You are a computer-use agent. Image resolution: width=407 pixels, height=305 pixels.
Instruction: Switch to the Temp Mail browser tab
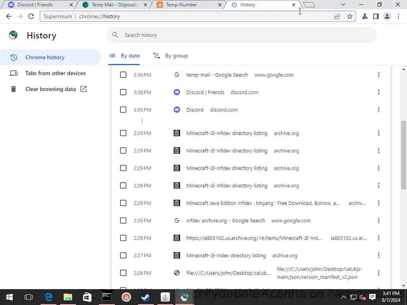pyautogui.click(x=114, y=5)
